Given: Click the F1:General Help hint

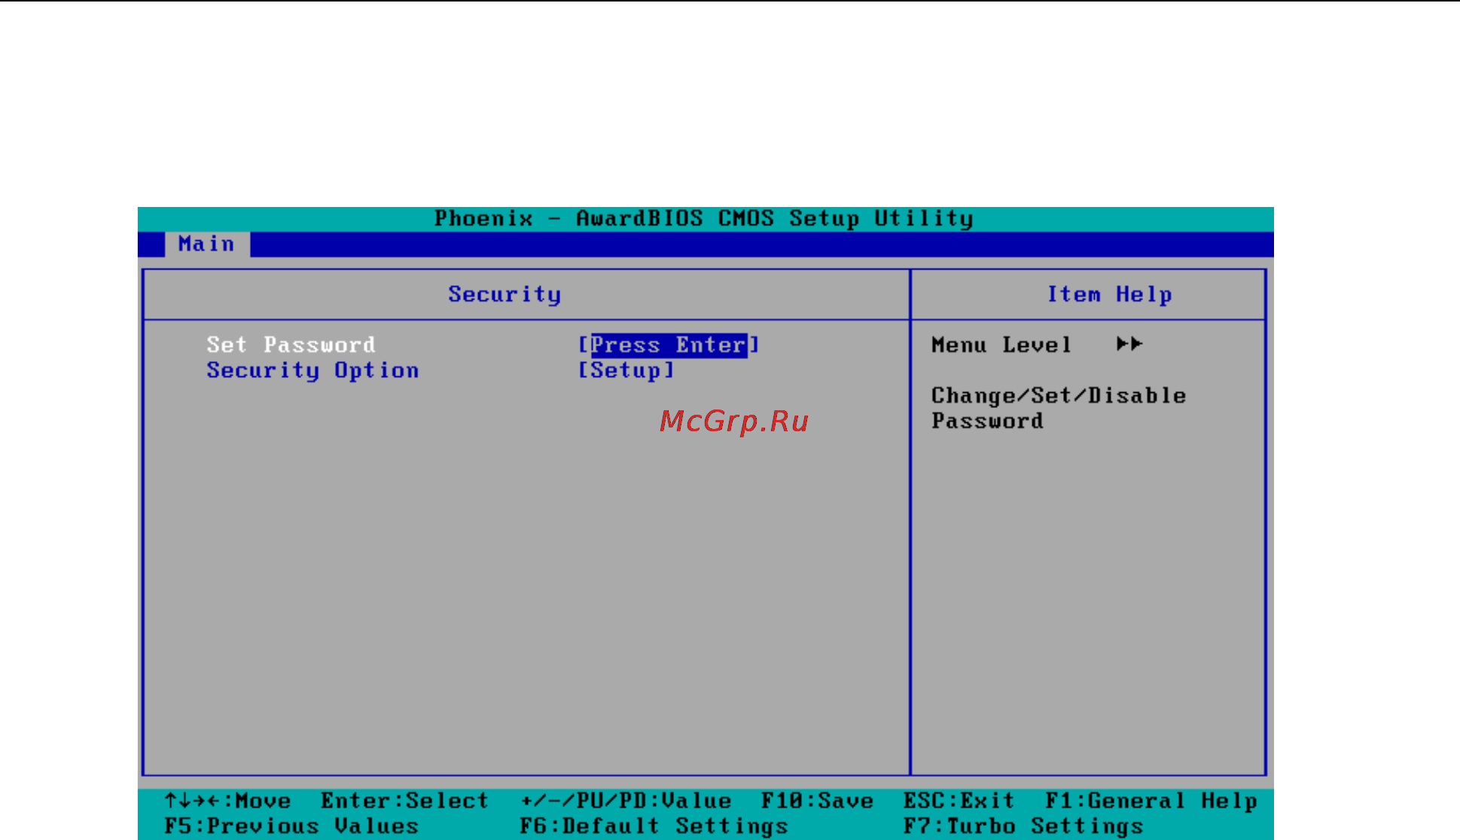Looking at the screenshot, I should point(1151,801).
